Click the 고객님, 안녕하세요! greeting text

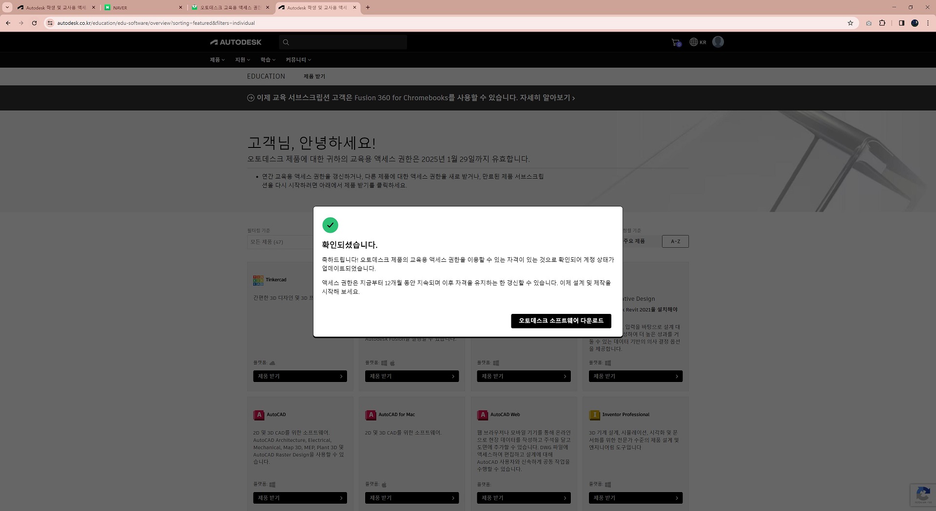(x=312, y=143)
